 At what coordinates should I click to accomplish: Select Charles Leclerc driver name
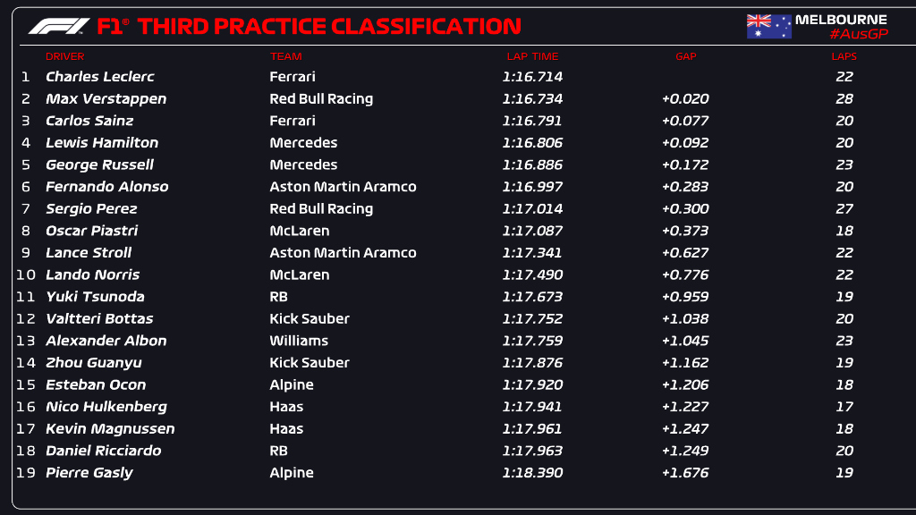point(99,77)
